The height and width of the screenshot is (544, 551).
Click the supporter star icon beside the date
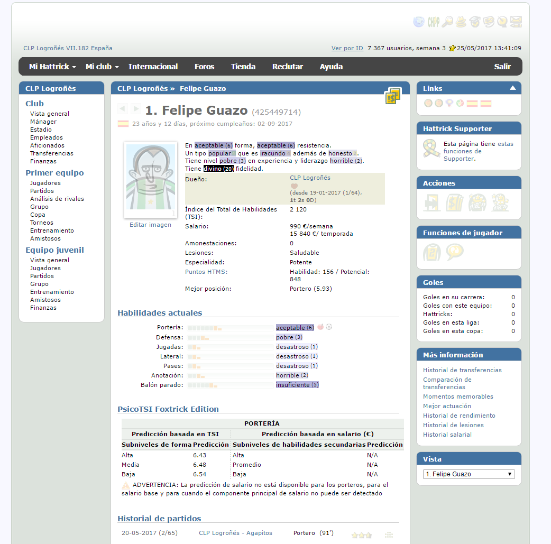453,48
